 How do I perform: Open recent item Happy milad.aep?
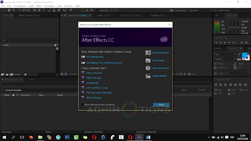[94, 73]
